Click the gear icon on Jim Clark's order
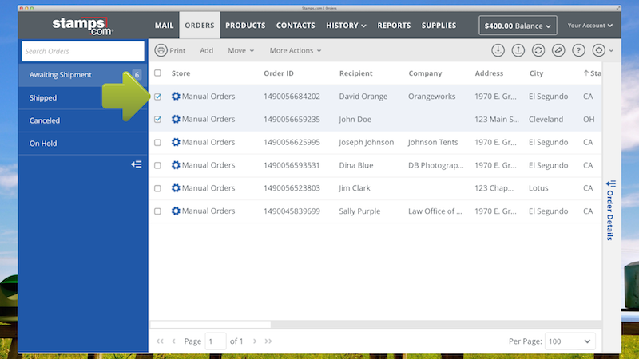 (x=176, y=188)
